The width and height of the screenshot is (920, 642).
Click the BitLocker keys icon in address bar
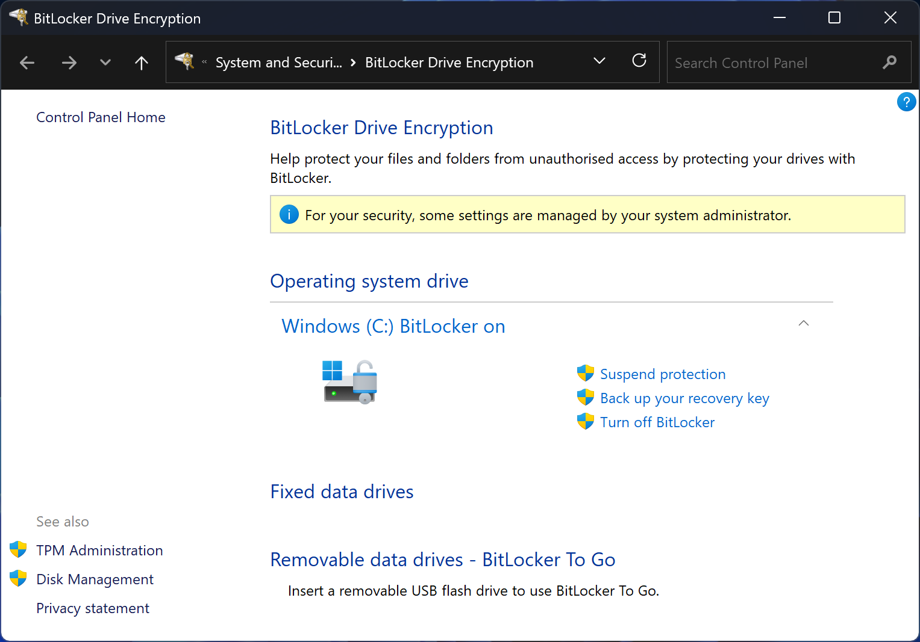[x=184, y=61]
